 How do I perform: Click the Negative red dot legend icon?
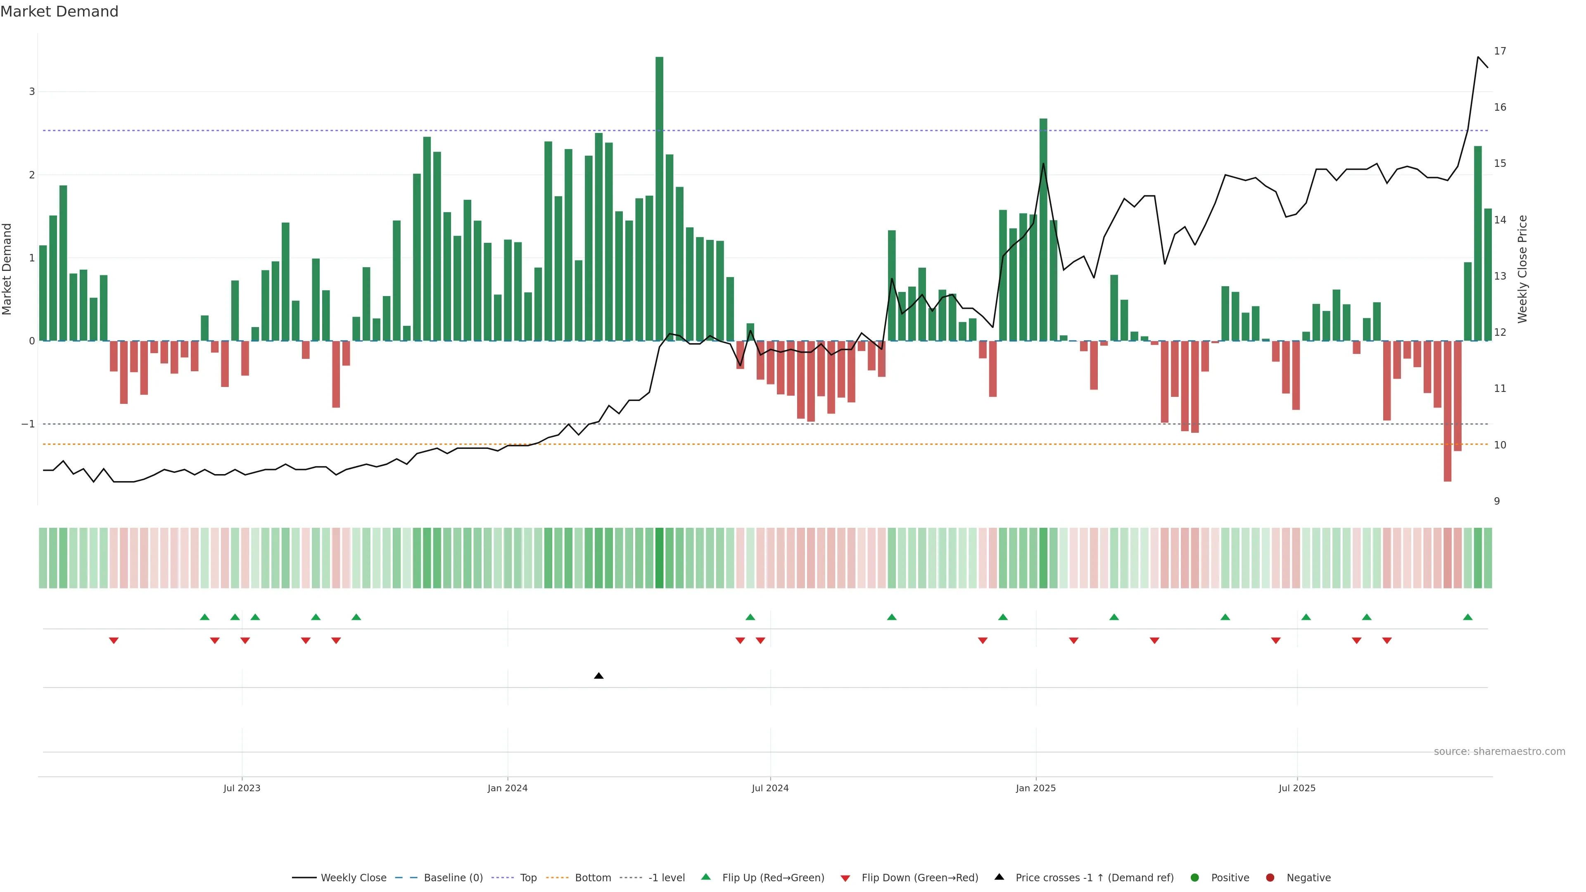(x=1270, y=878)
